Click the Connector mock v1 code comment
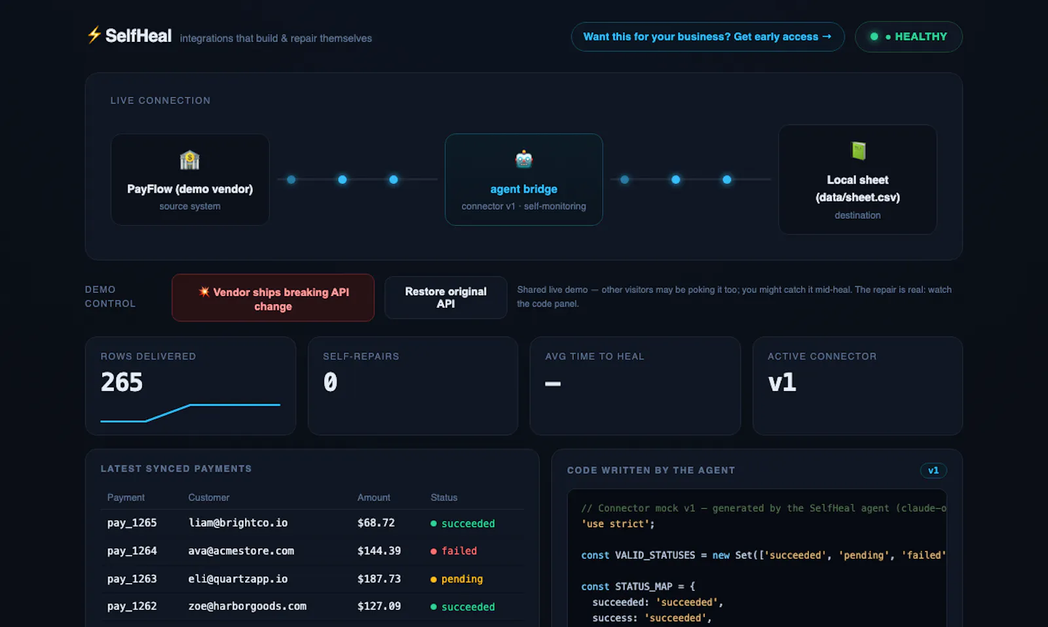 coord(764,508)
